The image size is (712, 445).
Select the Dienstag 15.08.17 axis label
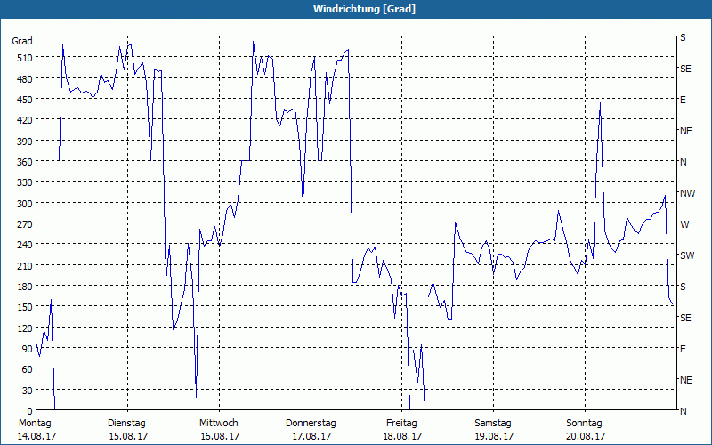(128, 430)
